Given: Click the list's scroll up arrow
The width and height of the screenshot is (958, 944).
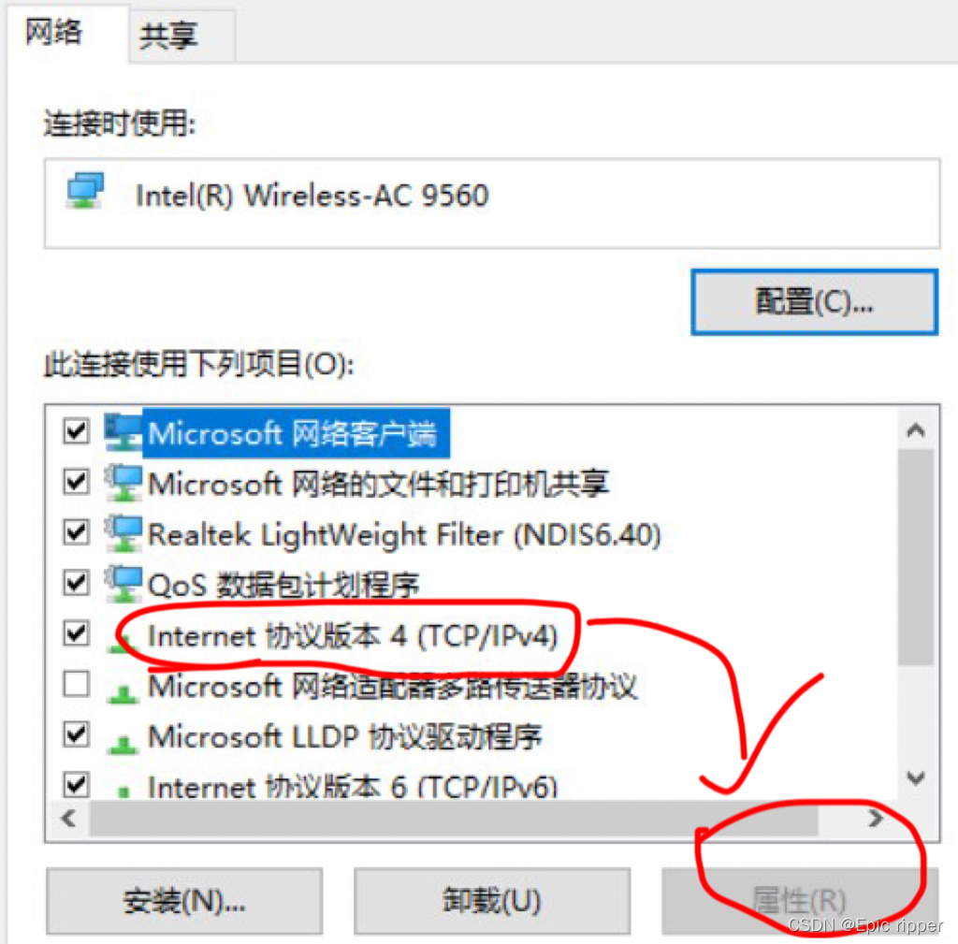Looking at the screenshot, I should 915,430.
